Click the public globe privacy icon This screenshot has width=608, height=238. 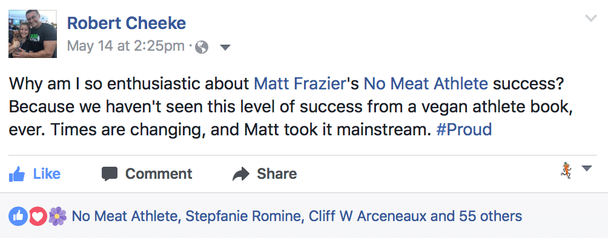coord(202,47)
